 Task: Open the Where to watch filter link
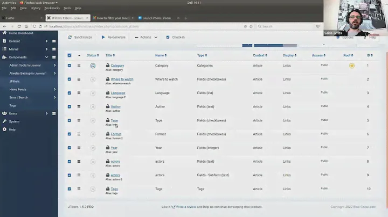(122, 79)
